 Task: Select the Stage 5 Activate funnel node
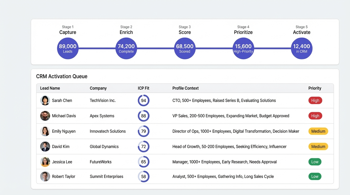click(x=301, y=48)
